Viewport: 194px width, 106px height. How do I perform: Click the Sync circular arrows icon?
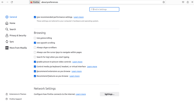[7, 42]
